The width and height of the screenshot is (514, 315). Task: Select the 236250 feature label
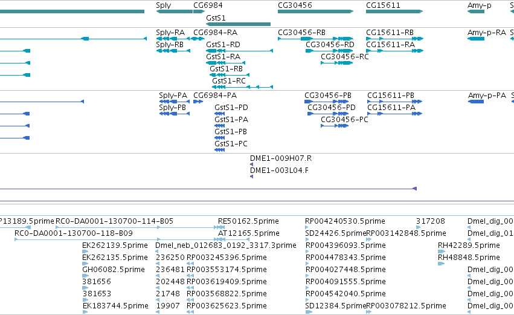pos(170,258)
